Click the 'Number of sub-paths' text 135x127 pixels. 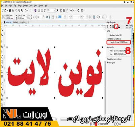coord(114,39)
